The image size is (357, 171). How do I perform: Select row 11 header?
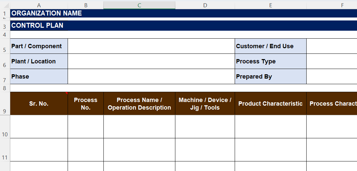pyautogui.click(x=5, y=157)
